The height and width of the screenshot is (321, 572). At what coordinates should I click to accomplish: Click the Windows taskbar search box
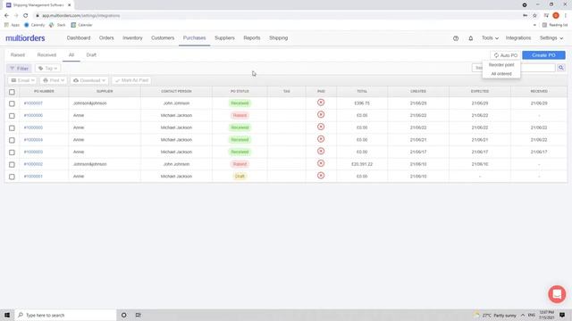click(x=65, y=315)
